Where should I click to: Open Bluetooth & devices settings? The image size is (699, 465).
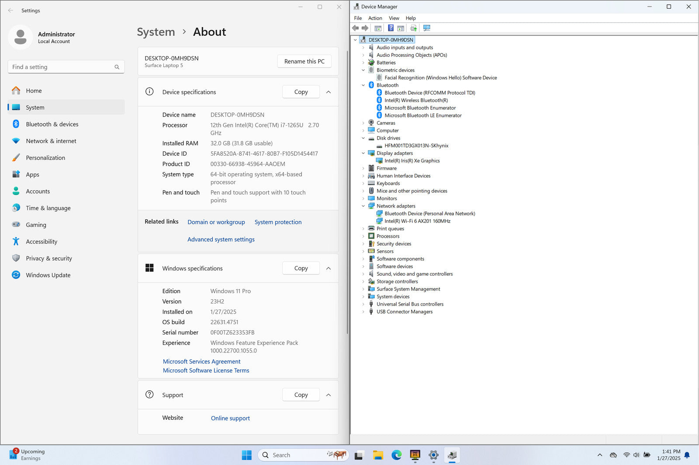pyautogui.click(x=66, y=124)
